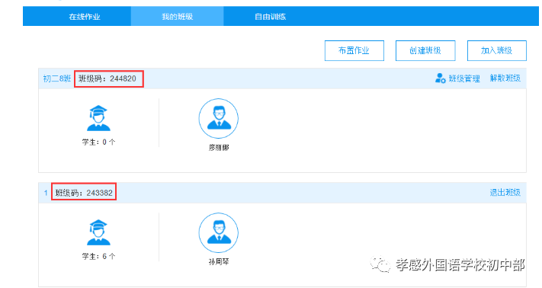Viewport: 542px width, 288px height.
Task: Click the class name link 1
Action: pos(46,193)
